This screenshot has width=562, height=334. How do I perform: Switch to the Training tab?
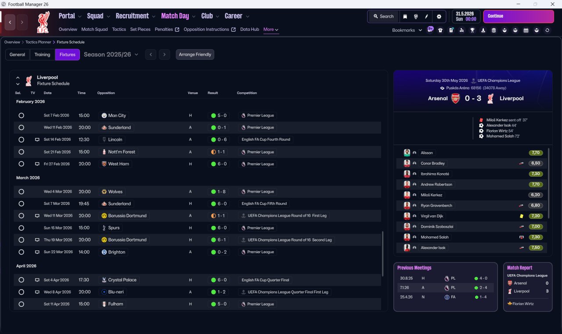(42, 54)
